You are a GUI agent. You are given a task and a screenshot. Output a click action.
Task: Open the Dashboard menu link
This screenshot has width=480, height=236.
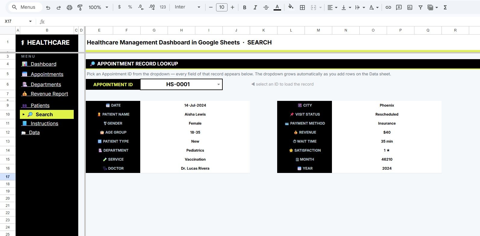[x=43, y=64]
